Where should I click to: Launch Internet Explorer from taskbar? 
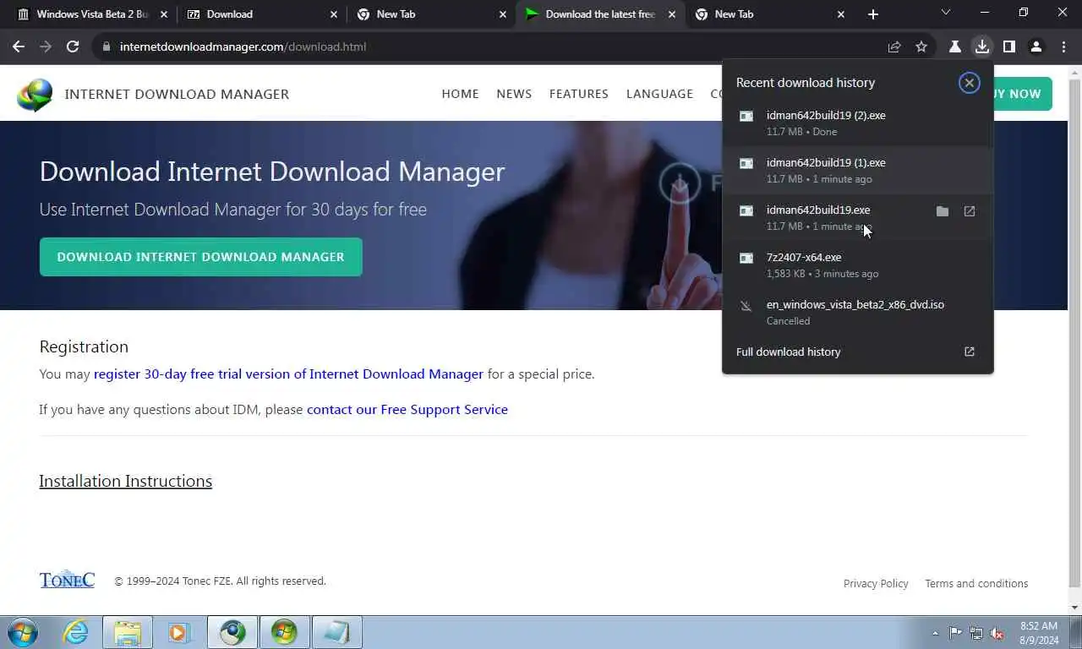click(x=76, y=632)
